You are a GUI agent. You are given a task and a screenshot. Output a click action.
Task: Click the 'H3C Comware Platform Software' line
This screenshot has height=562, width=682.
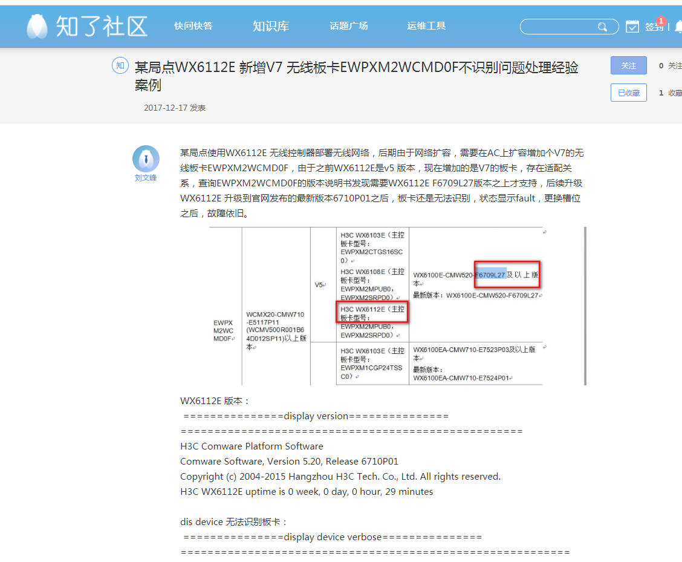(252, 446)
